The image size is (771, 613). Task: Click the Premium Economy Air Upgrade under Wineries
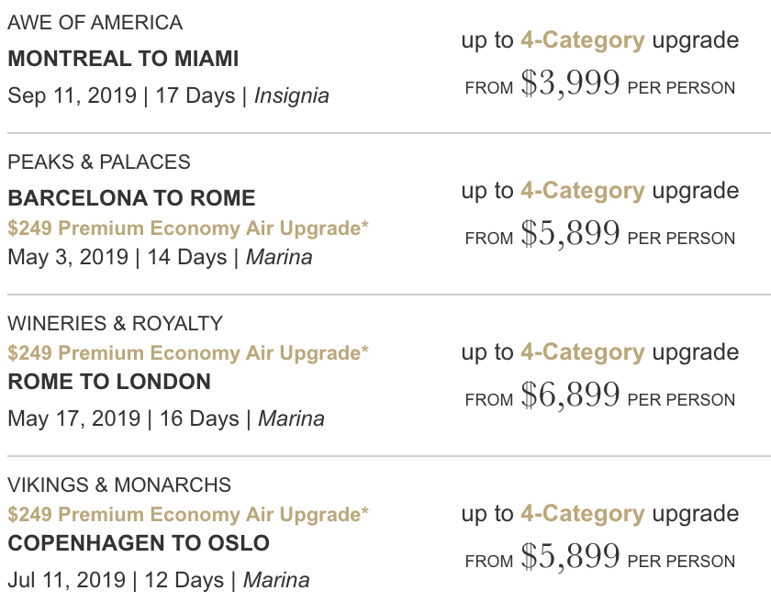pyautogui.click(x=188, y=353)
